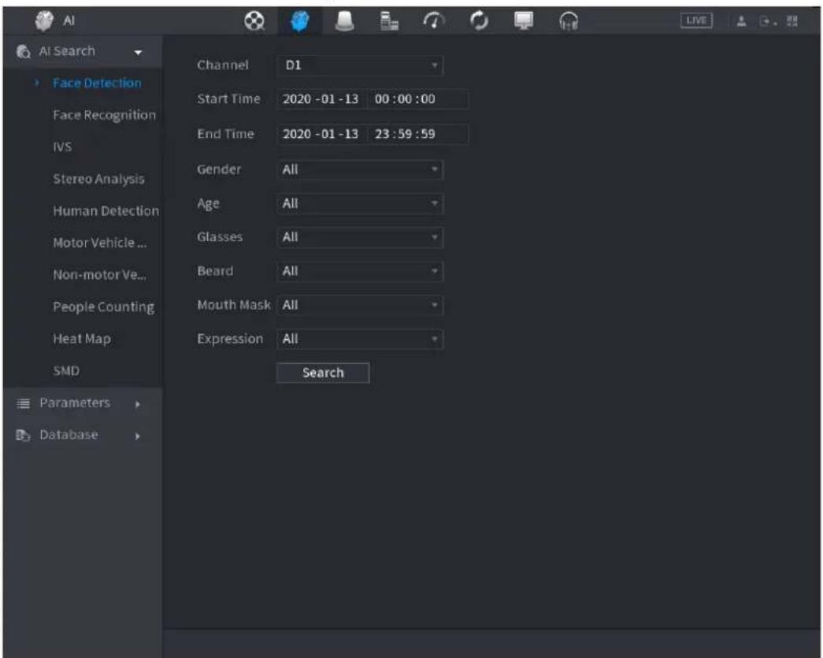
Task: Open IVS search page
Action: (x=62, y=147)
